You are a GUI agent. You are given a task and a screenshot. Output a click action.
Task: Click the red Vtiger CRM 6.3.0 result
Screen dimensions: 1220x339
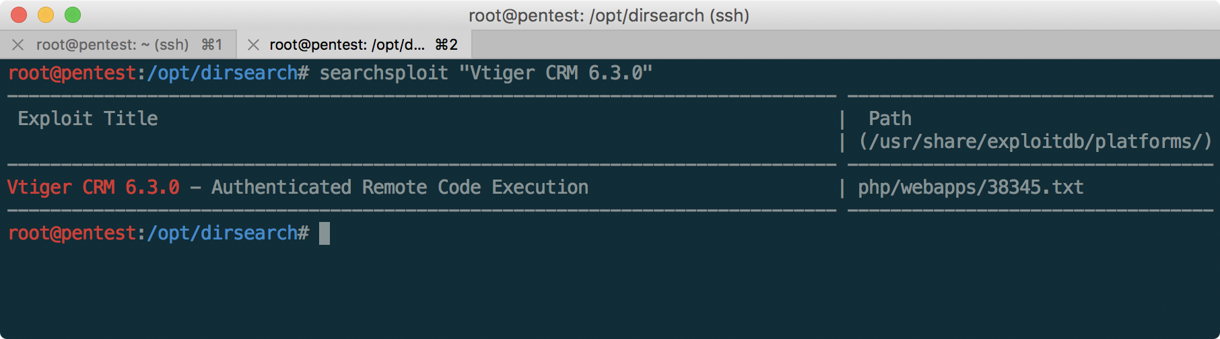click(x=93, y=188)
